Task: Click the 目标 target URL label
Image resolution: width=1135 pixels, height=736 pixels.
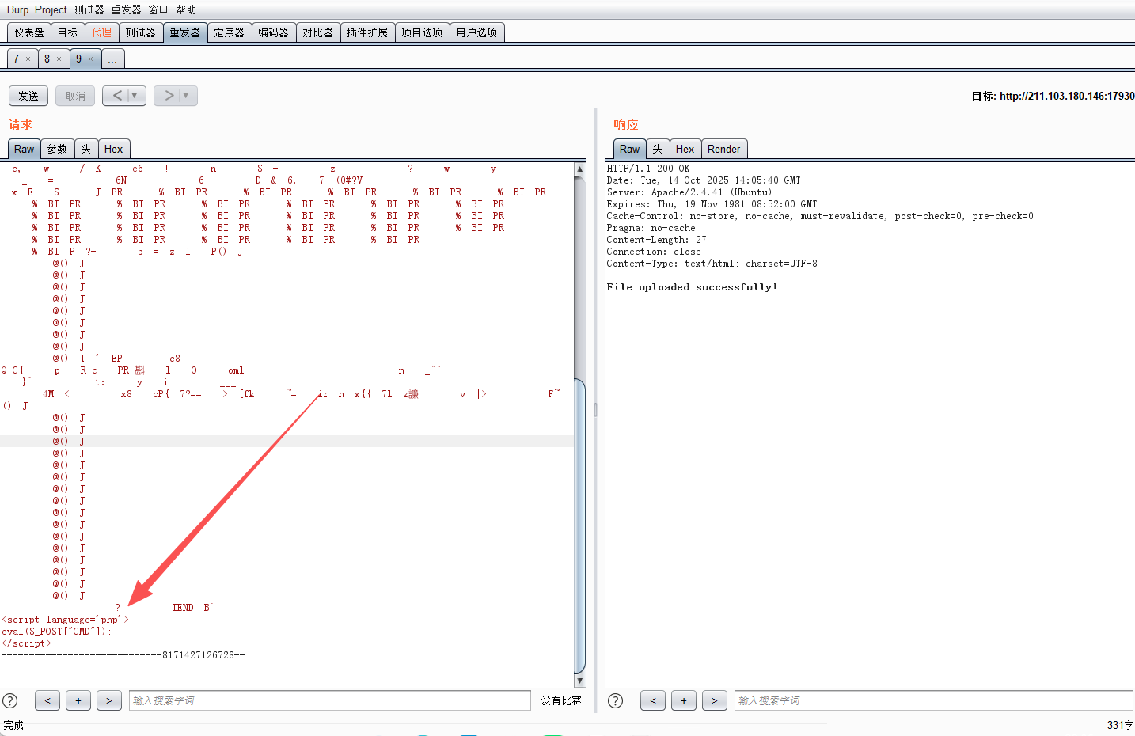Action: pyautogui.click(x=1053, y=96)
